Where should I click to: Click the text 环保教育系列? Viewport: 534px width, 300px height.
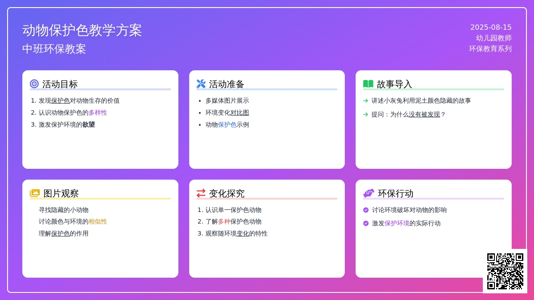pos(490,49)
